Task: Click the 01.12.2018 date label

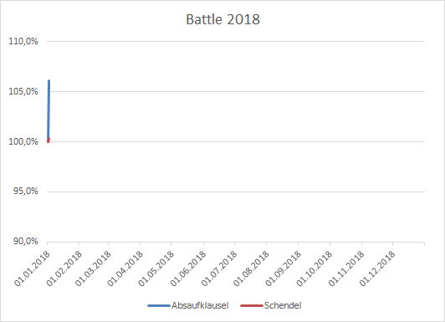Action: point(377,268)
